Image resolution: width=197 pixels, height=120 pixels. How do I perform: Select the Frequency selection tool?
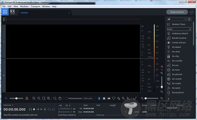coord(109,98)
